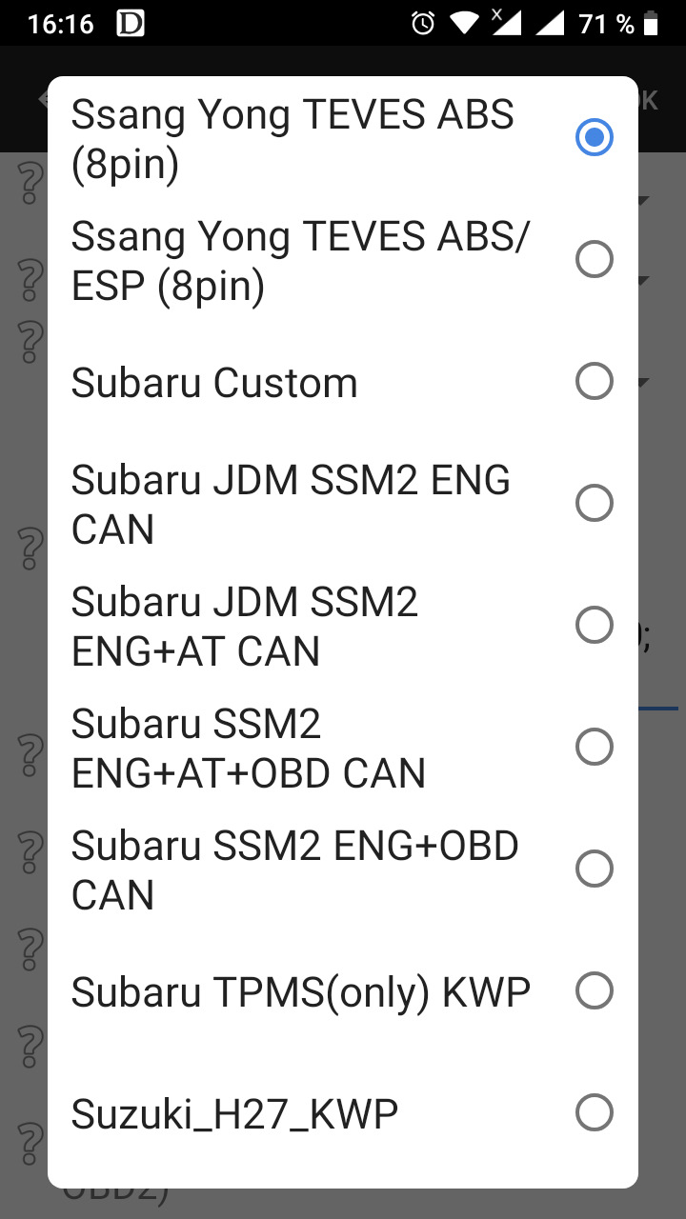The height and width of the screenshot is (1219, 686).
Task: Tap Subaru JDM SSM2 ENG CAN label
Action: pyautogui.click(x=291, y=505)
